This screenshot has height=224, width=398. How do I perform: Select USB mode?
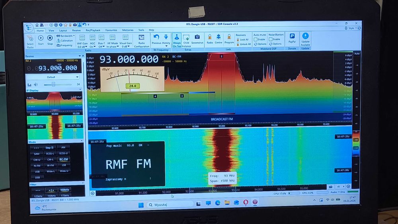(37, 171)
